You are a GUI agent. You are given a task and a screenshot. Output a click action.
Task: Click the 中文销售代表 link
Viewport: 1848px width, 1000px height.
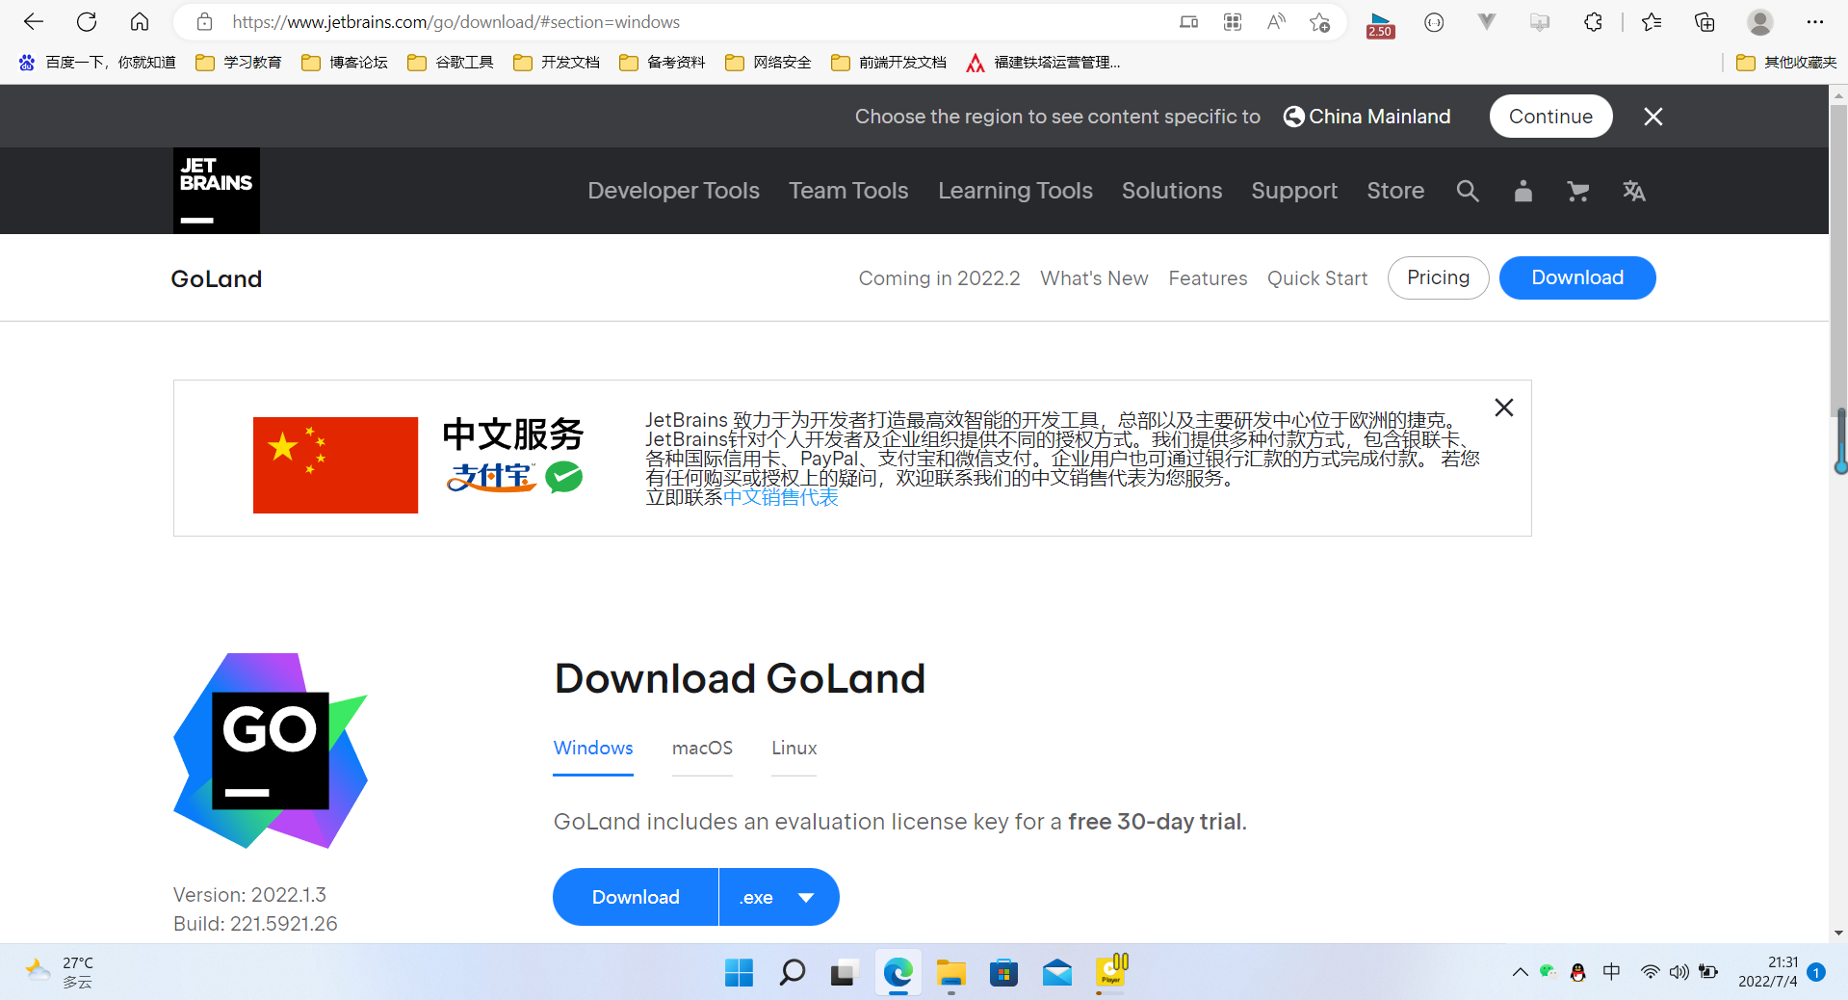coord(781,497)
